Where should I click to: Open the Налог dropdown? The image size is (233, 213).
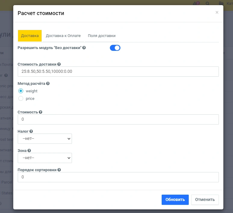coord(45,139)
